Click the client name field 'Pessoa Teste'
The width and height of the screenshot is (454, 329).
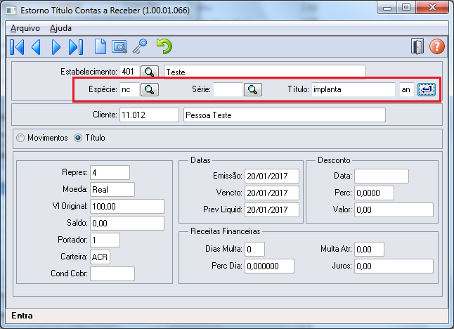(x=285, y=115)
